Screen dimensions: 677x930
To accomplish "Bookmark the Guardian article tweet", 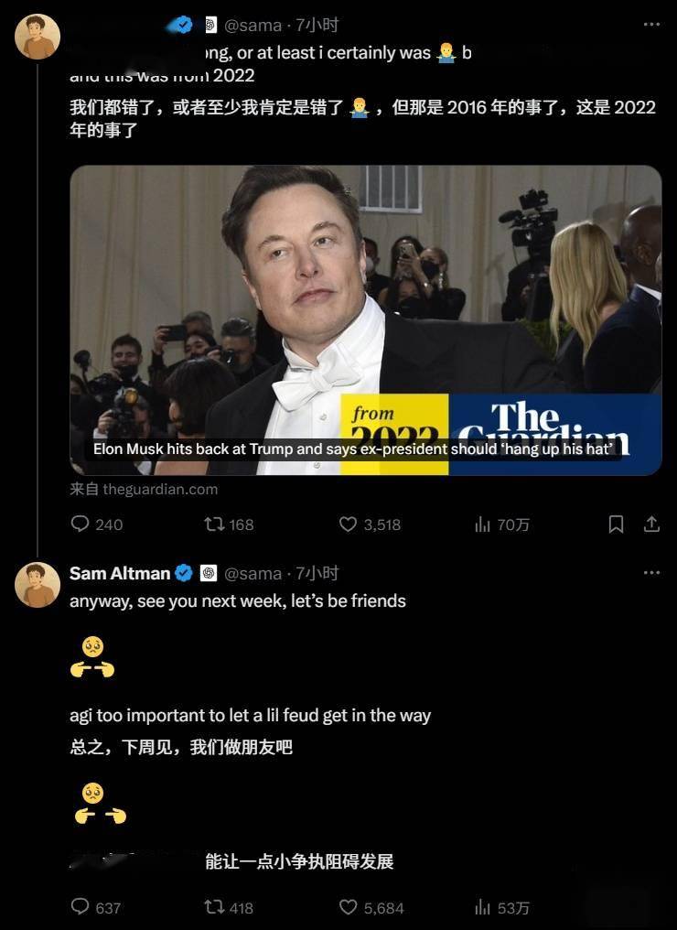I will pyautogui.click(x=616, y=524).
